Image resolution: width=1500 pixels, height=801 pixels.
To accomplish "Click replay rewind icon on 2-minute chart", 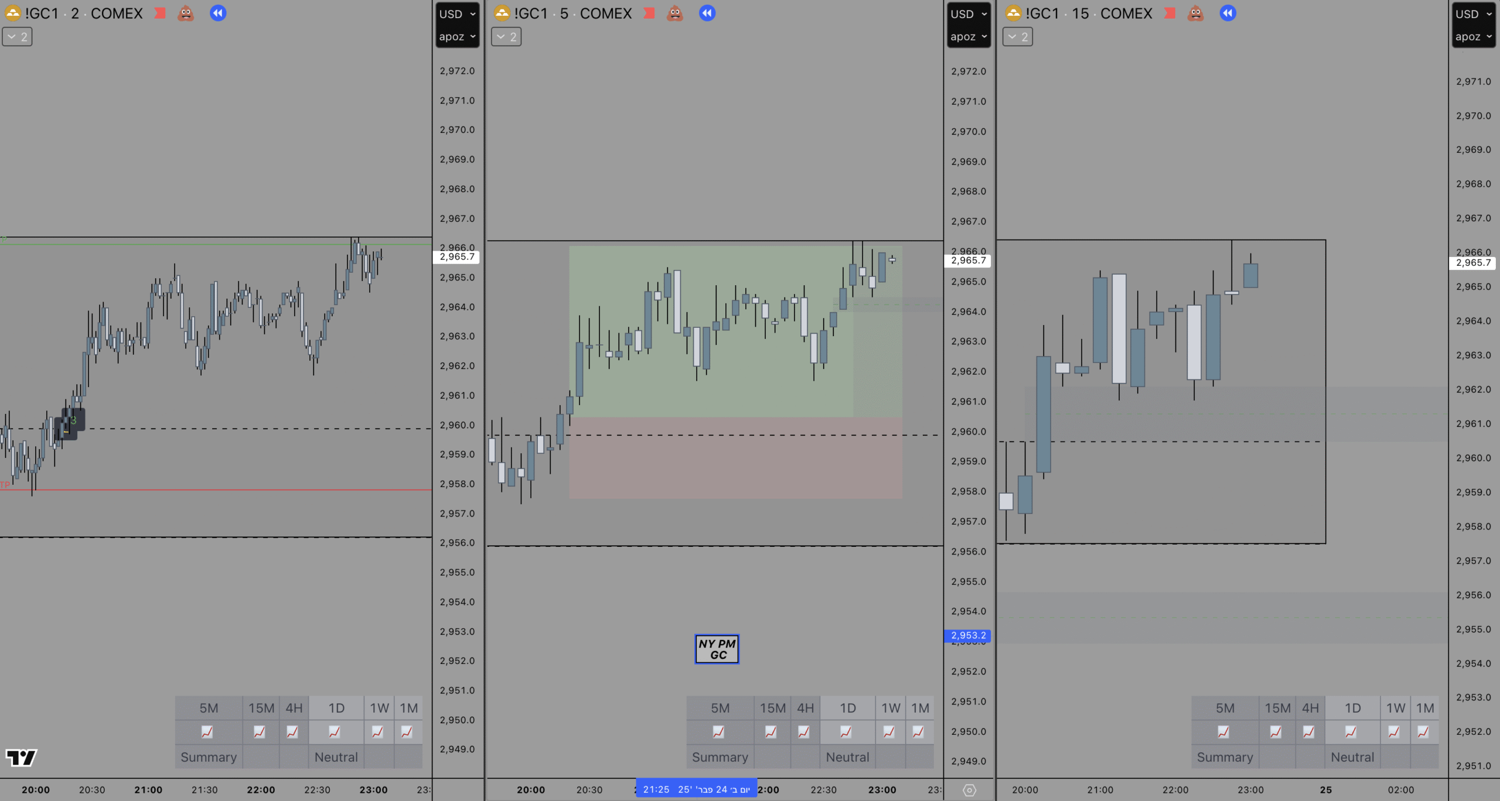I will 218,13.
